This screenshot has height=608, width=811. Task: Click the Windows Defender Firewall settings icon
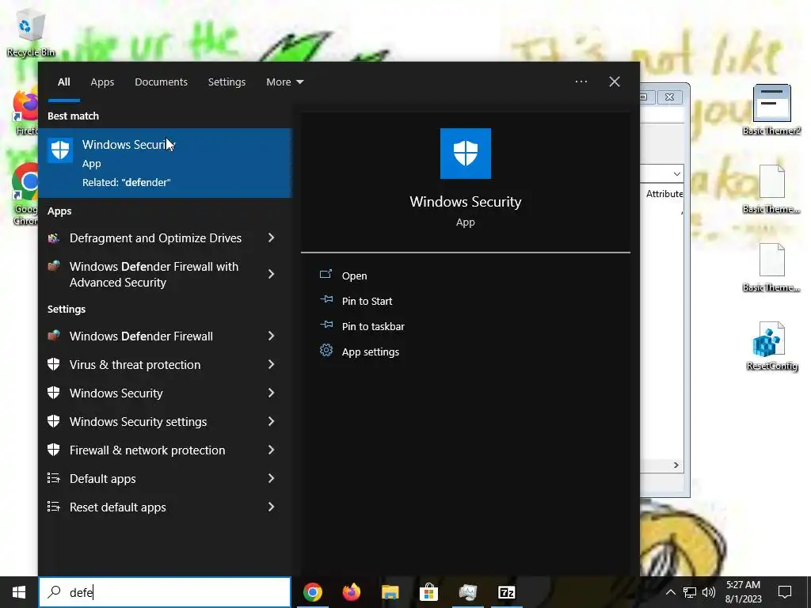click(54, 336)
